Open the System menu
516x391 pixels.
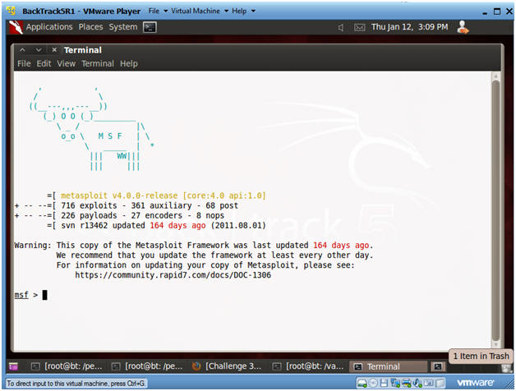123,27
